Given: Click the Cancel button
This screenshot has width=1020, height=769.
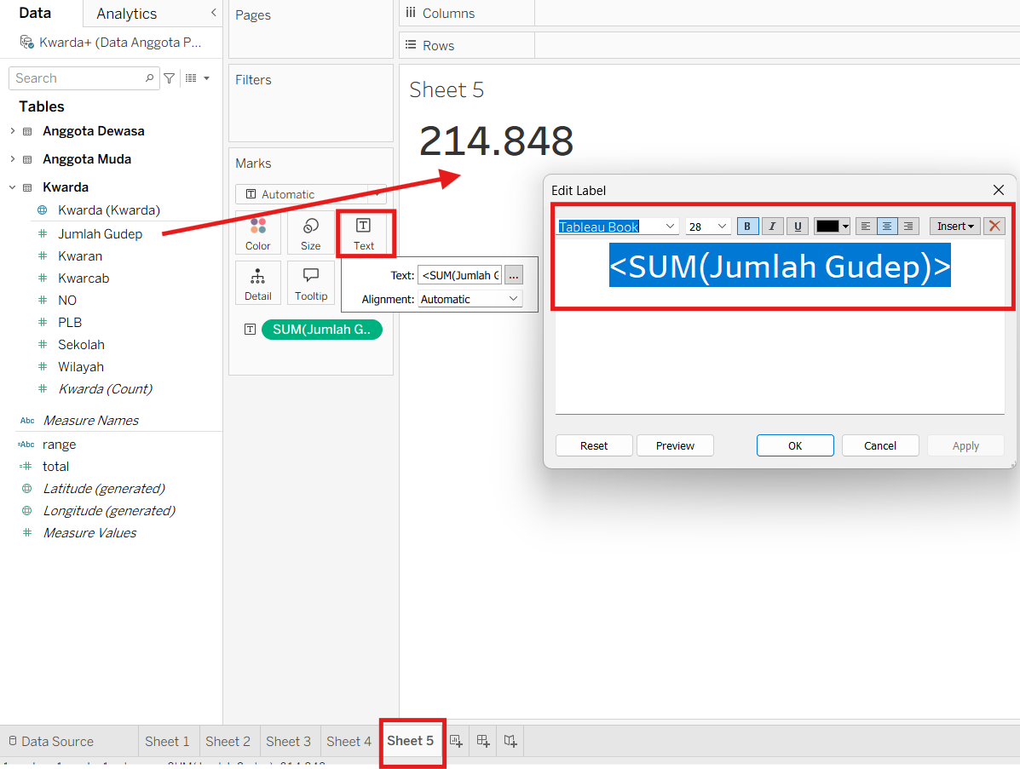Looking at the screenshot, I should [880, 445].
